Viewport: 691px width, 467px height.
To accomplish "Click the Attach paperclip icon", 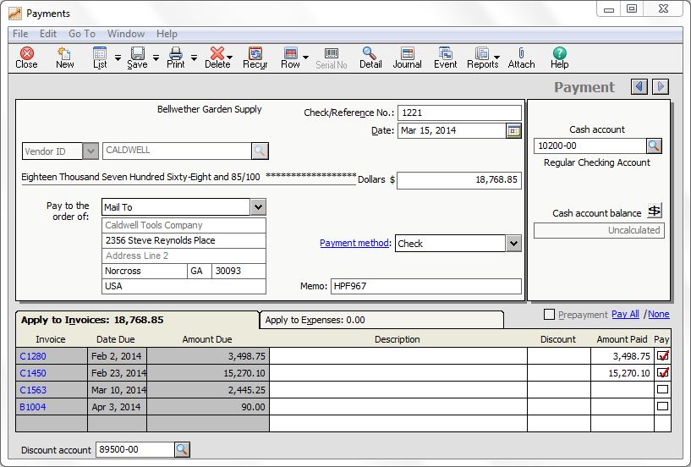I will pos(521,58).
